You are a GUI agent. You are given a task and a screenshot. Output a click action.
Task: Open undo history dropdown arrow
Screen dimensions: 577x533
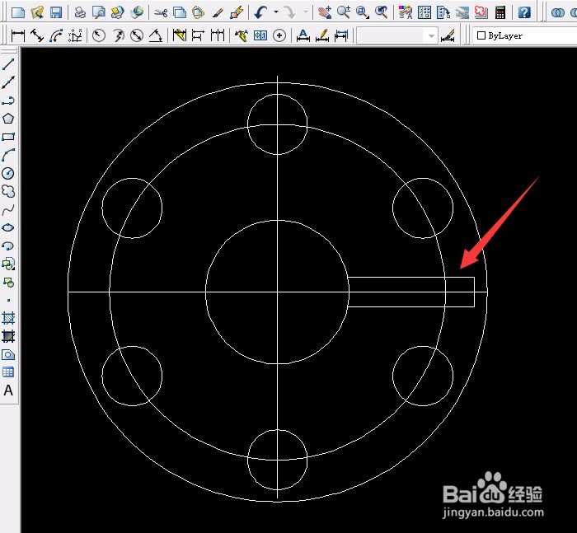pos(276,12)
